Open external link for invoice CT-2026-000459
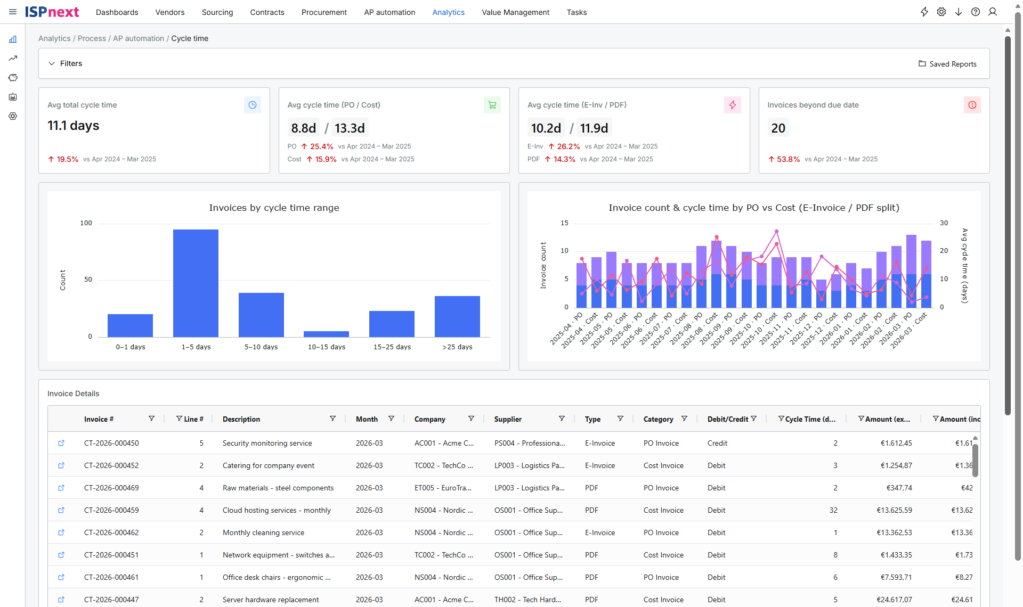 point(61,510)
